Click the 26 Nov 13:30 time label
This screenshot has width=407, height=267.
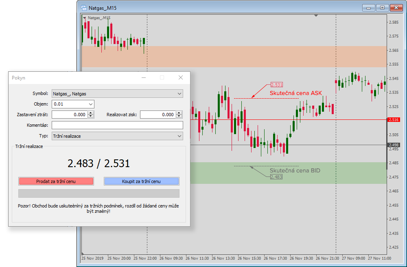coord(223,258)
